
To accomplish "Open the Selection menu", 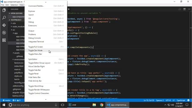I will [x=14, y=5].
